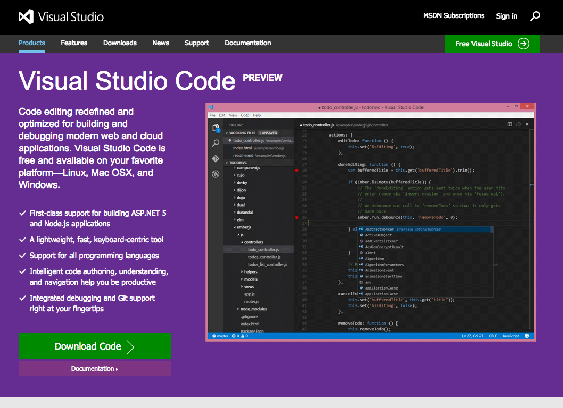The width and height of the screenshot is (563, 408).
Task: Collapse the Working Files section header
Action: [259, 133]
